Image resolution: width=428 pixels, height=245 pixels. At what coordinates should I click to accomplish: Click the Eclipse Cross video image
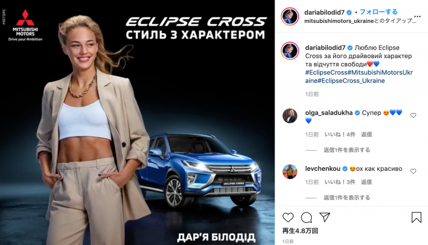pyautogui.click(x=137, y=123)
